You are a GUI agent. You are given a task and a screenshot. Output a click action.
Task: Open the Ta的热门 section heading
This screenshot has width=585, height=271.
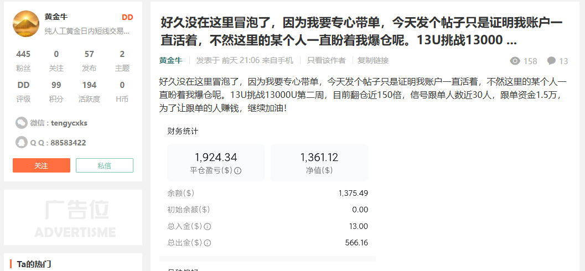[x=34, y=264]
